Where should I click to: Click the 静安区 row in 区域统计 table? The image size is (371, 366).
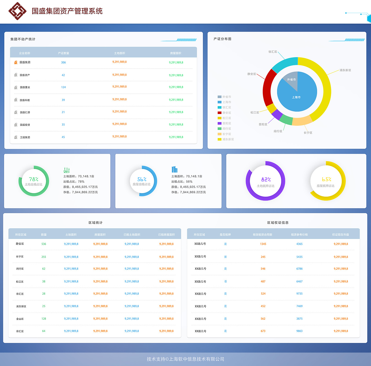(x=95, y=244)
